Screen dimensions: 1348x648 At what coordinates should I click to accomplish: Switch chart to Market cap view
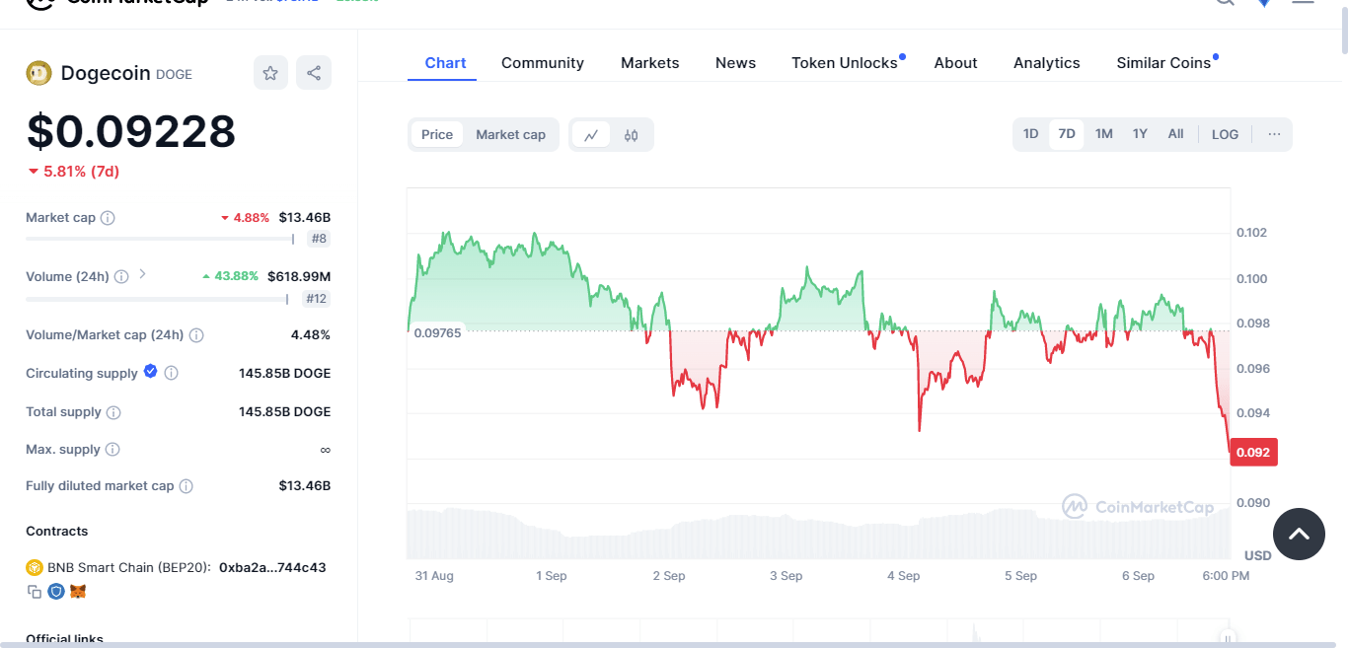(510, 135)
